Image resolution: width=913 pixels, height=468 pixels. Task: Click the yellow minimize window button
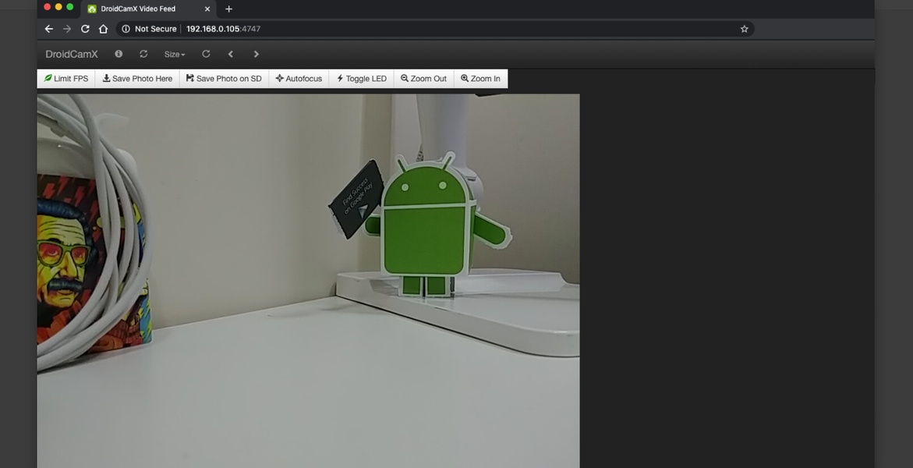(x=58, y=7)
